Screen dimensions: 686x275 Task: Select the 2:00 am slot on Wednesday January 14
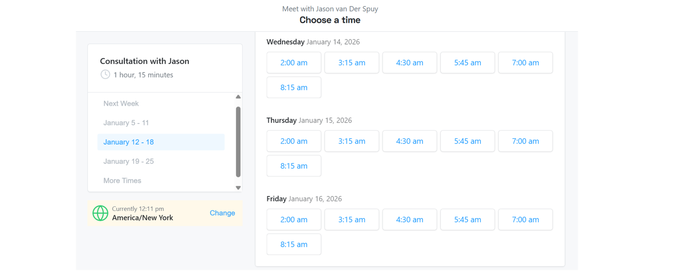tap(294, 63)
